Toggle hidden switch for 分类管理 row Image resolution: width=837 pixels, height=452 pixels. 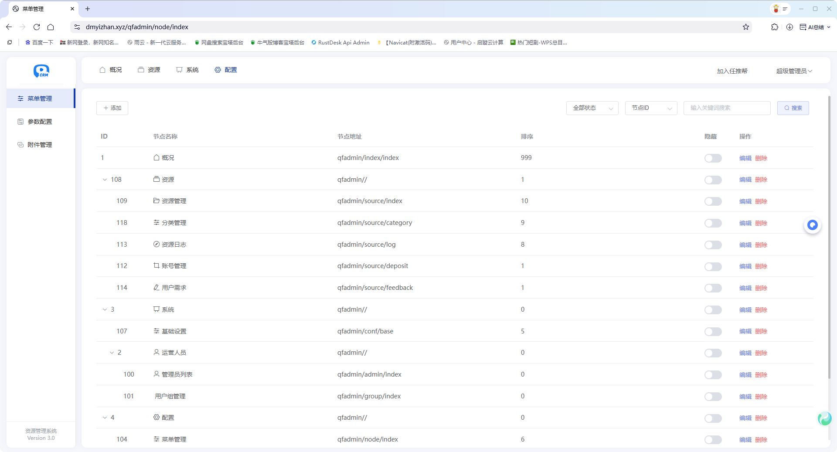pyautogui.click(x=713, y=223)
